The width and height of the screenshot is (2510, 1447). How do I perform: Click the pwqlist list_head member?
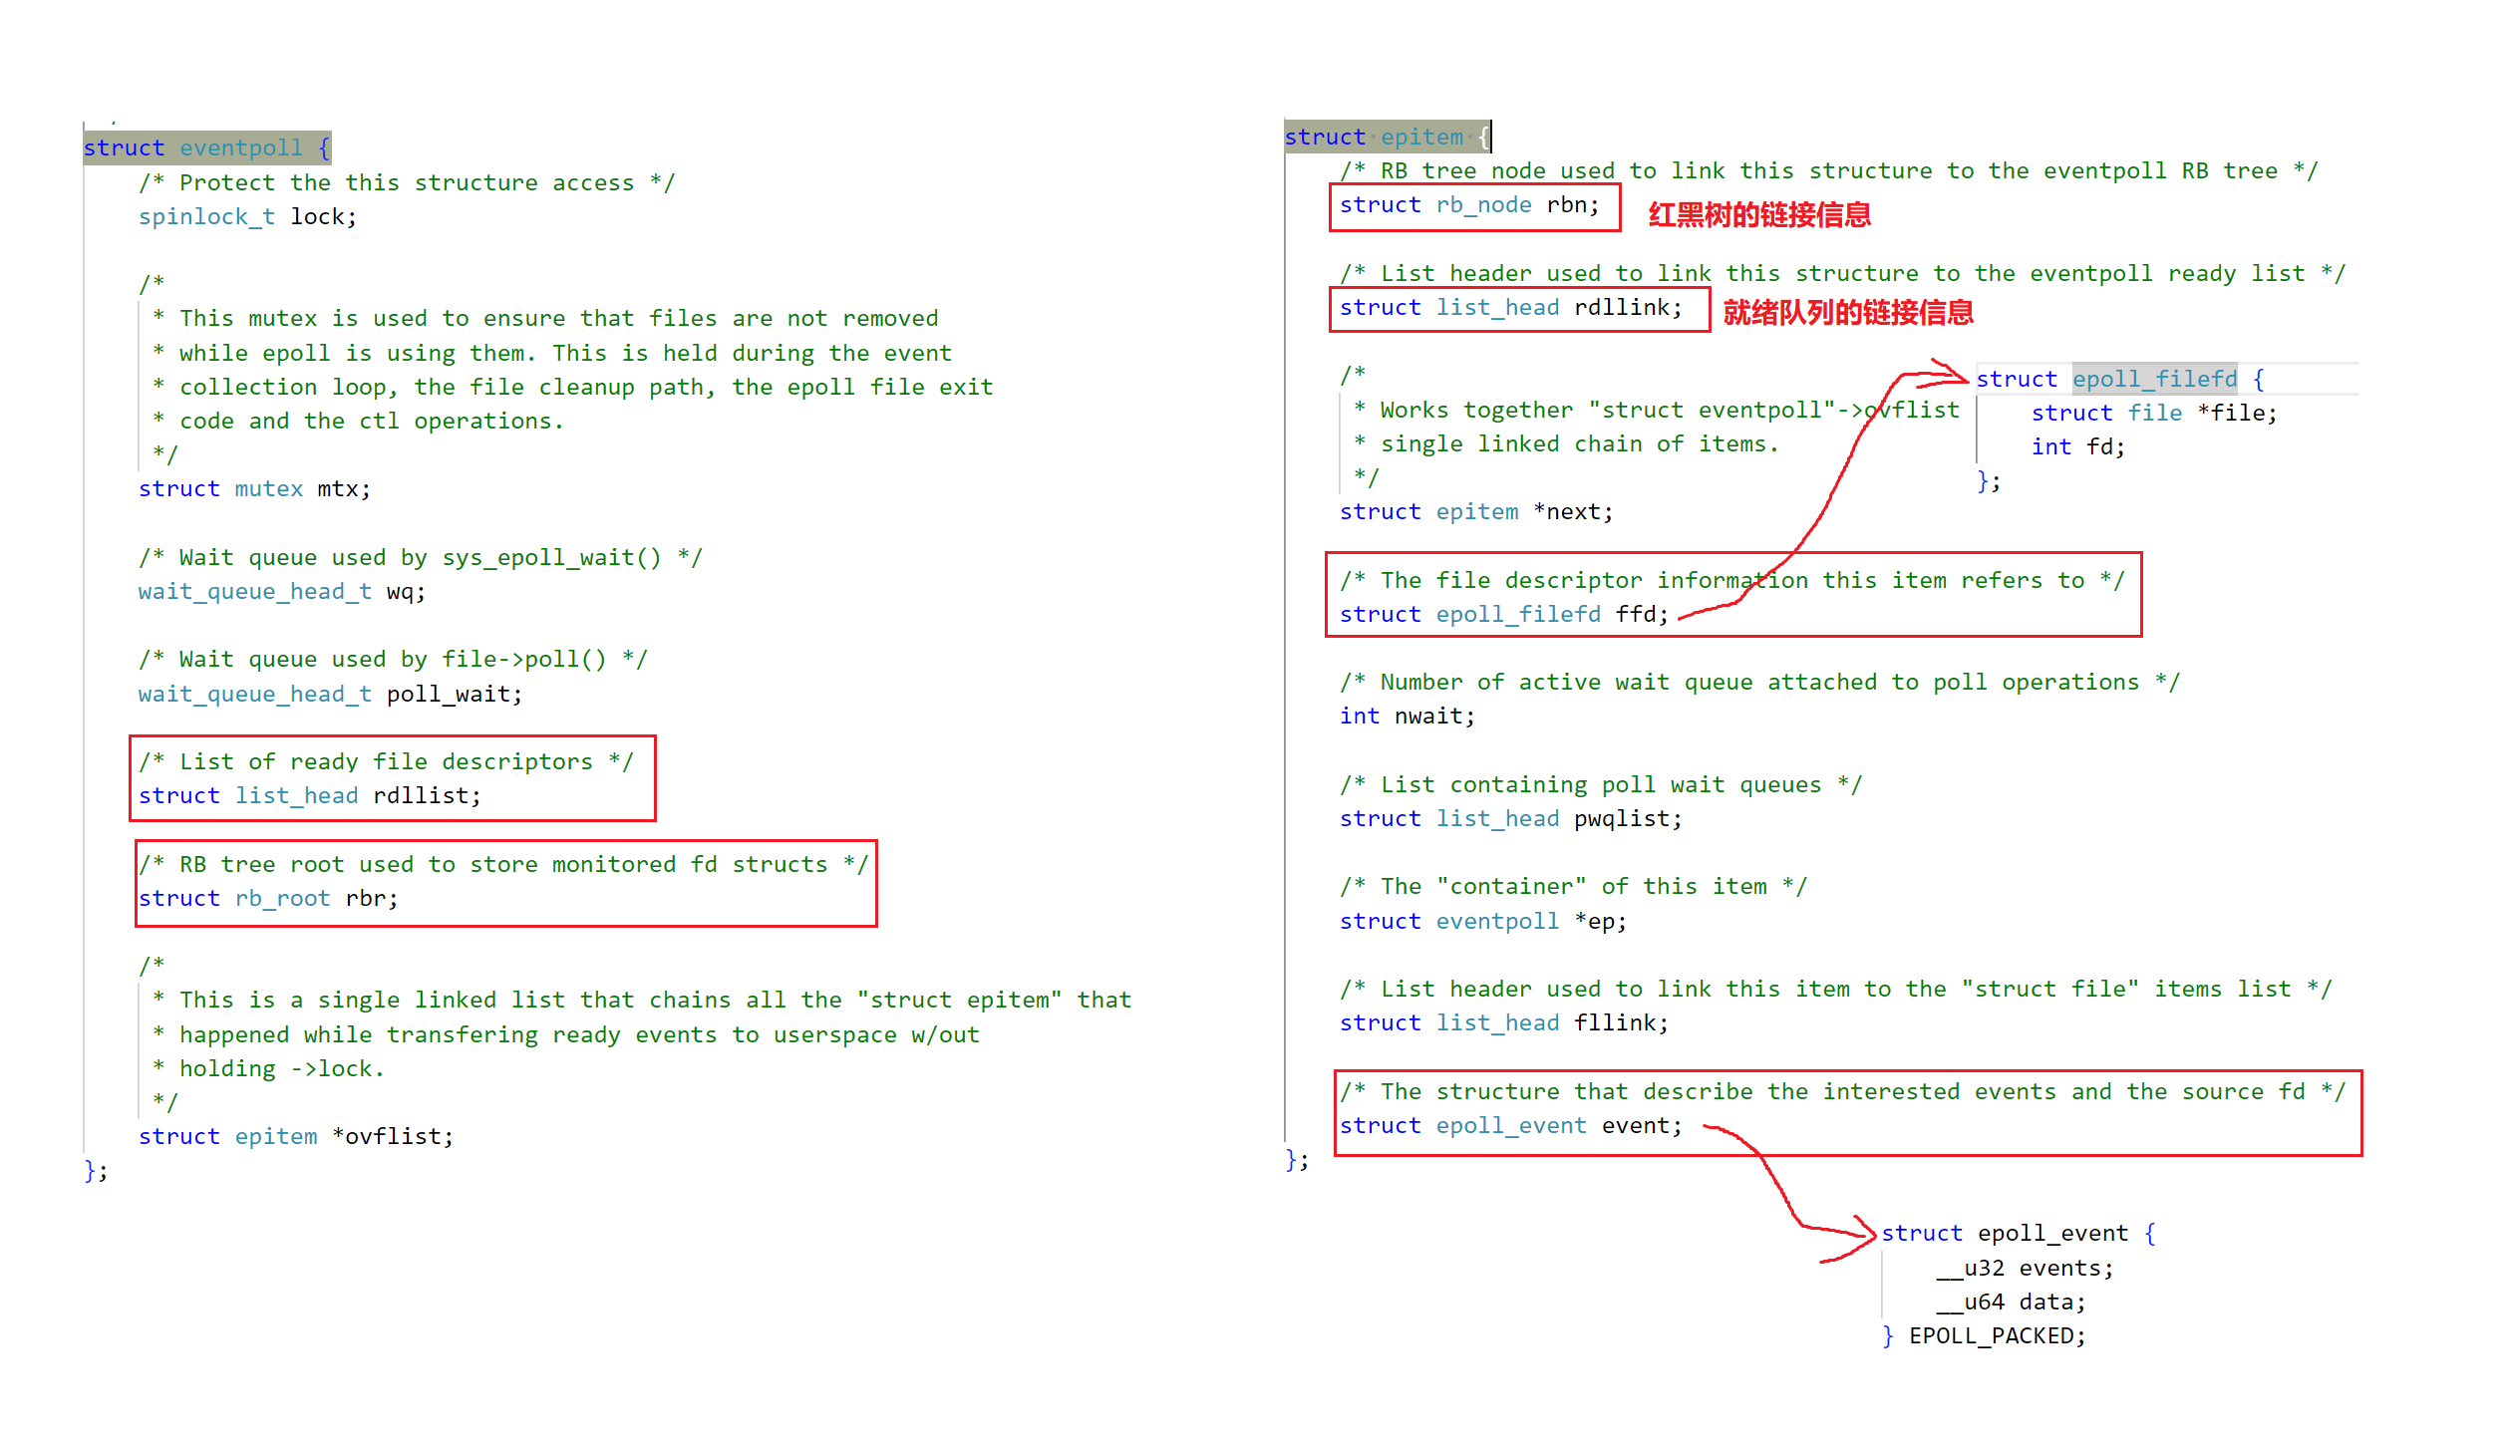(x=1621, y=818)
